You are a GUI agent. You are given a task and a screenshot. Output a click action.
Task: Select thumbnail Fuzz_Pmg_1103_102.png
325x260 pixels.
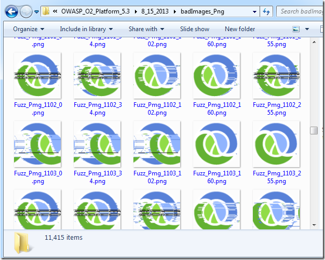[x=157, y=144]
